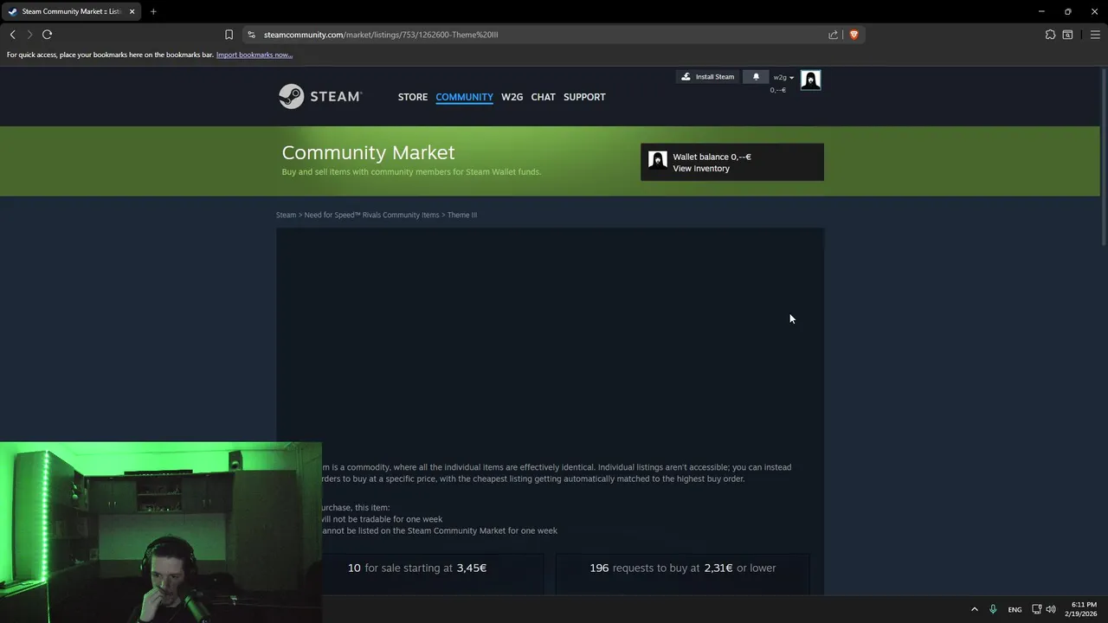This screenshot has height=623, width=1108.
Task: Close the Steam Community Market tab
Action: [x=132, y=11]
